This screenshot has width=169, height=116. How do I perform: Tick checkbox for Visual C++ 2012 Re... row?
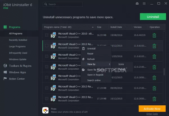point(47,46)
